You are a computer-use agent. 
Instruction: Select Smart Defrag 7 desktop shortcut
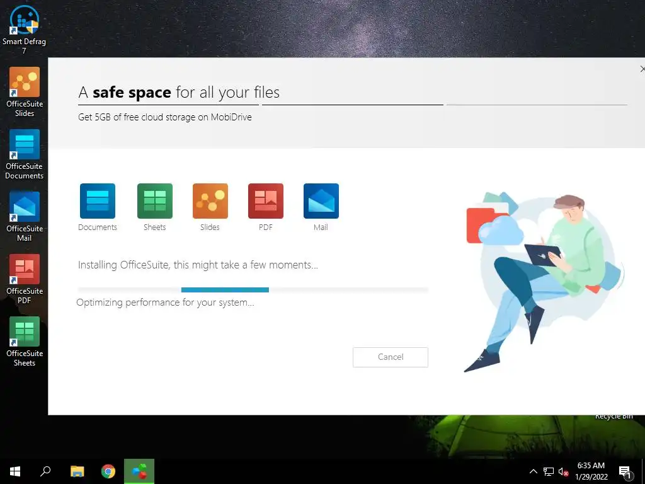25,29
